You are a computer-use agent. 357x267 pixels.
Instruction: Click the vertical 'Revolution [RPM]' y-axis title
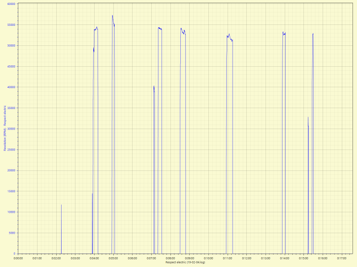[x=5, y=128]
